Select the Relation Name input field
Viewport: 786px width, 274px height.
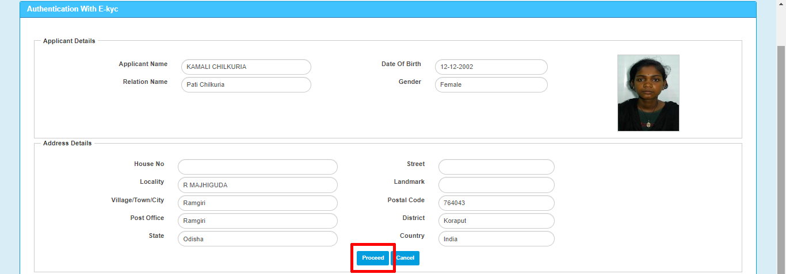pyautogui.click(x=246, y=84)
